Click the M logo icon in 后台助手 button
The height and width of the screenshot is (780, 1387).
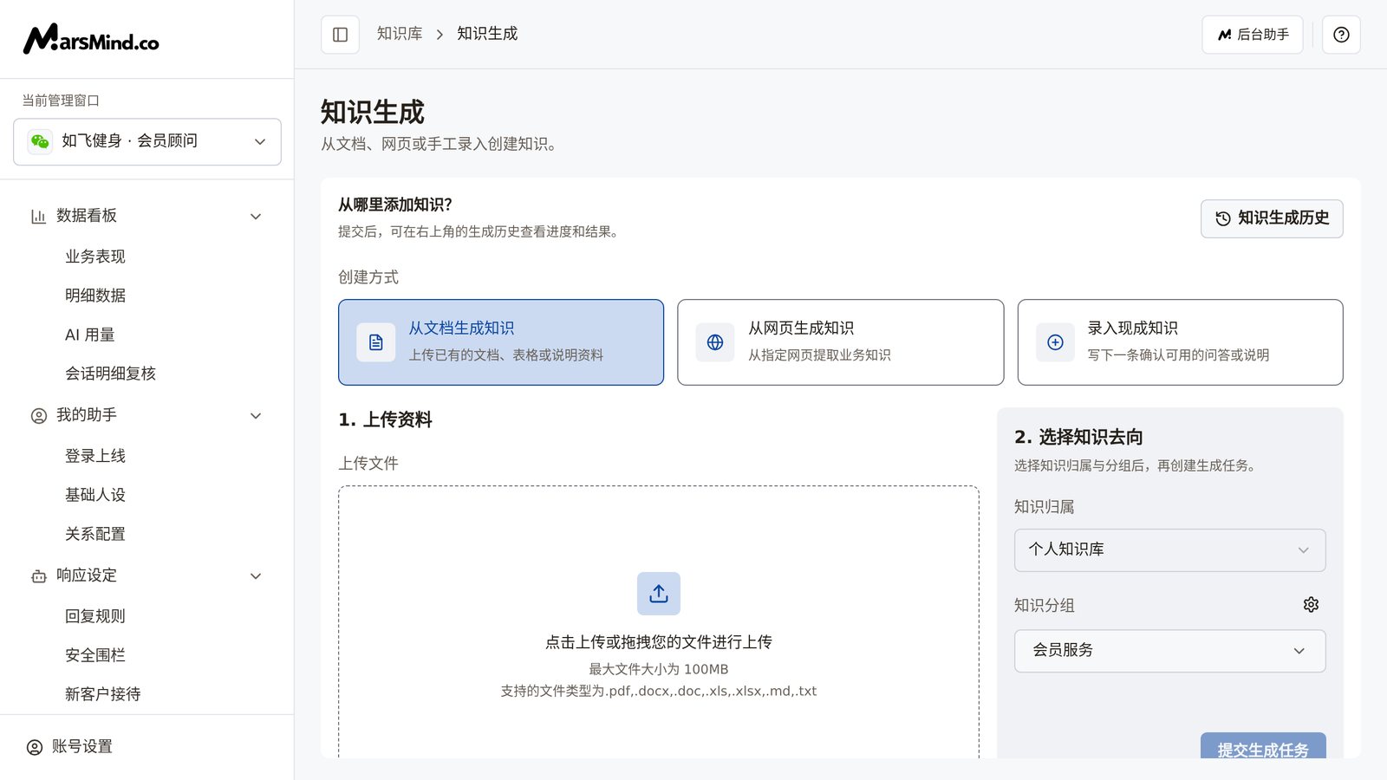tap(1225, 35)
